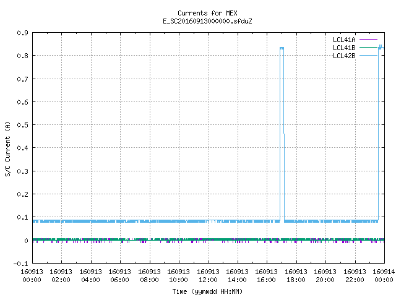Screen dimensions: 396x297
Task: Click the LCL41B legend label
Action: 344,48
